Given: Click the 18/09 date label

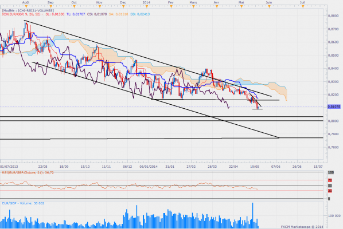Looking at the screenshot, I should point(64,167).
